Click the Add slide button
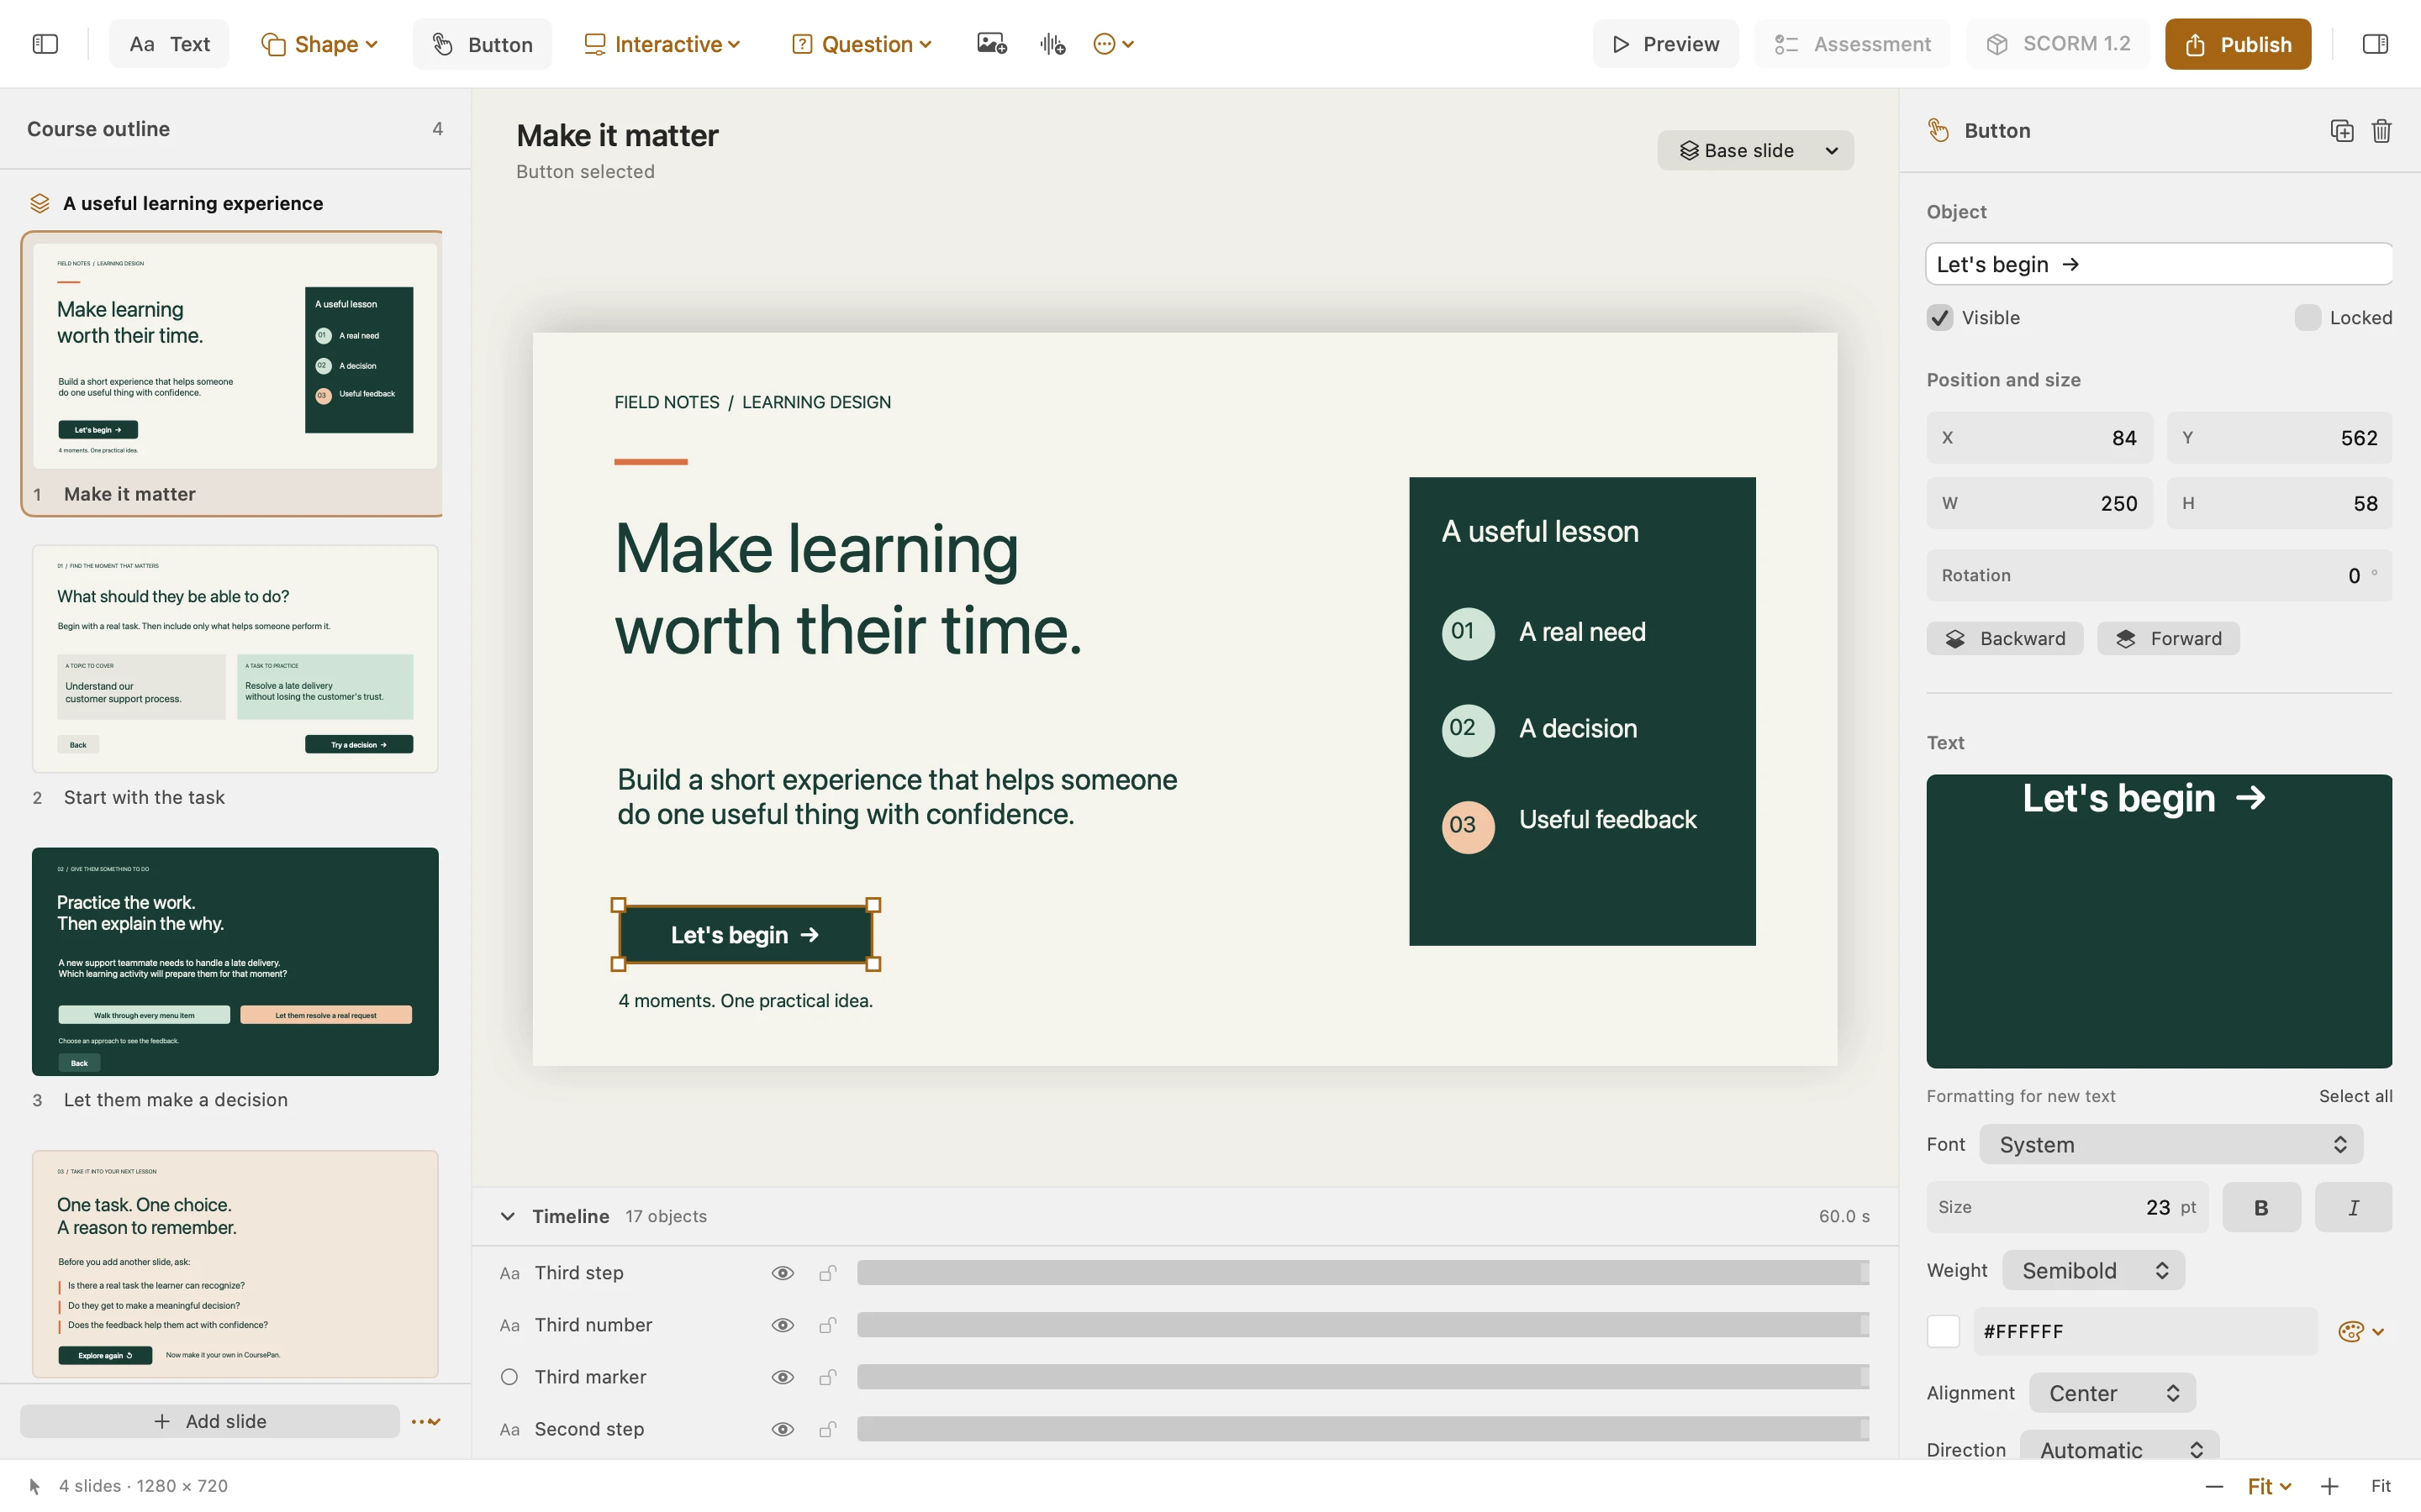The height and width of the screenshot is (1512, 2421). [x=210, y=1421]
